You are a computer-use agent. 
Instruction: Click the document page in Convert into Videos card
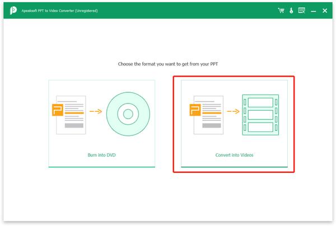click(x=208, y=115)
